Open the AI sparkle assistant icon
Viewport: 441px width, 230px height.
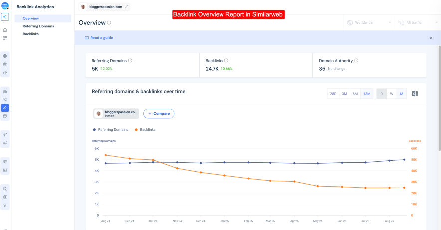point(5,17)
